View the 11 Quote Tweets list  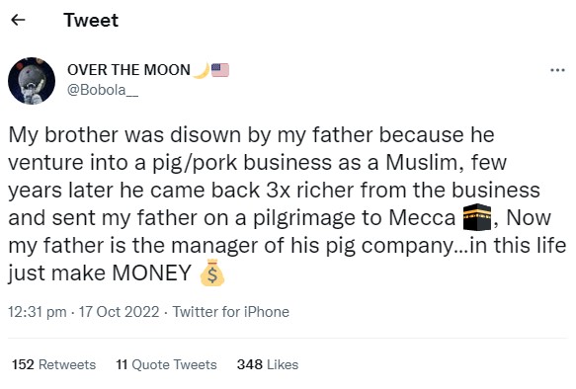[166, 364]
